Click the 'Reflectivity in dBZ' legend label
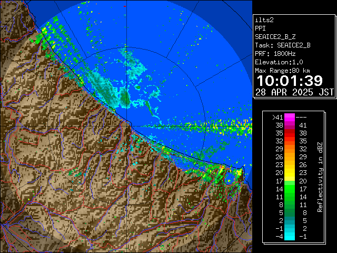The width and height of the screenshot is (337, 253). coord(320,177)
